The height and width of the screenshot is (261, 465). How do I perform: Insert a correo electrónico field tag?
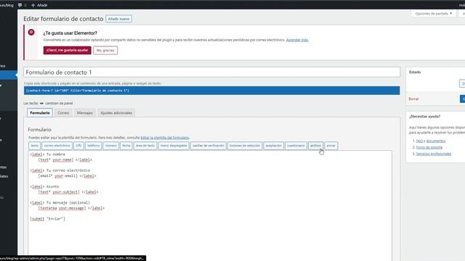(57, 146)
